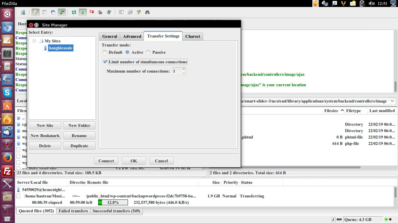Screen dimensions: 398x223
Task: Refresh file and folder lists icon
Action: pos(74,12)
